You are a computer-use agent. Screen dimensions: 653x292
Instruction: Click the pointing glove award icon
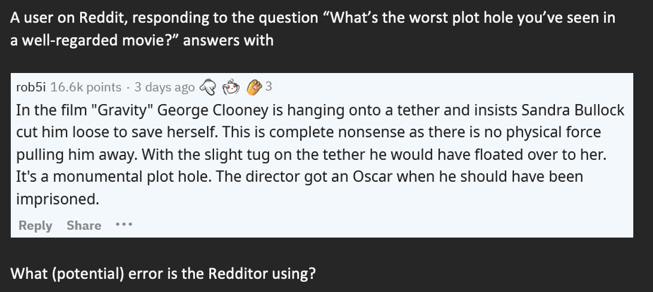coord(208,87)
